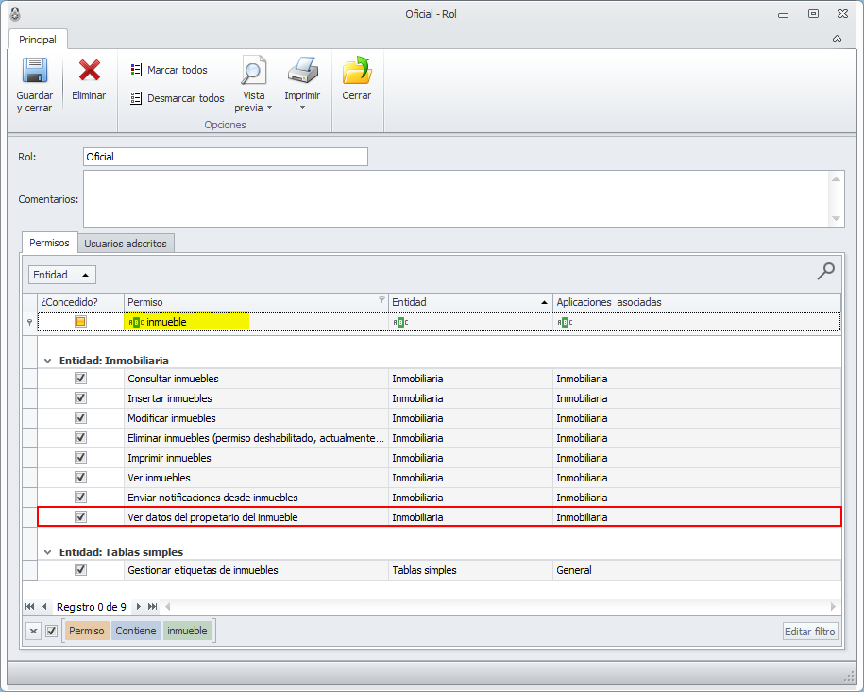This screenshot has height=692, width=864.
Task: Click the Comentarios scrollbar down arrow
Action: [x=836, y=219]
